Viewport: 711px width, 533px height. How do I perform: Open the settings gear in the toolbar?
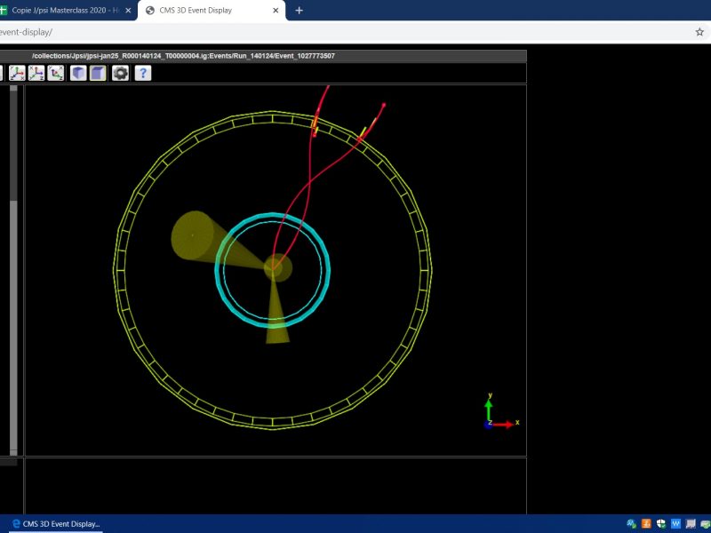point(121,73)
